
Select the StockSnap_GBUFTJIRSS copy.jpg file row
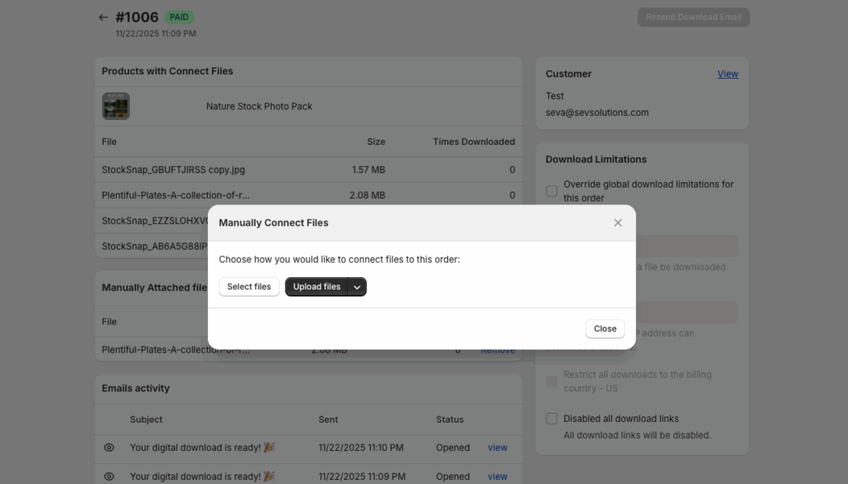pos(173,170)
